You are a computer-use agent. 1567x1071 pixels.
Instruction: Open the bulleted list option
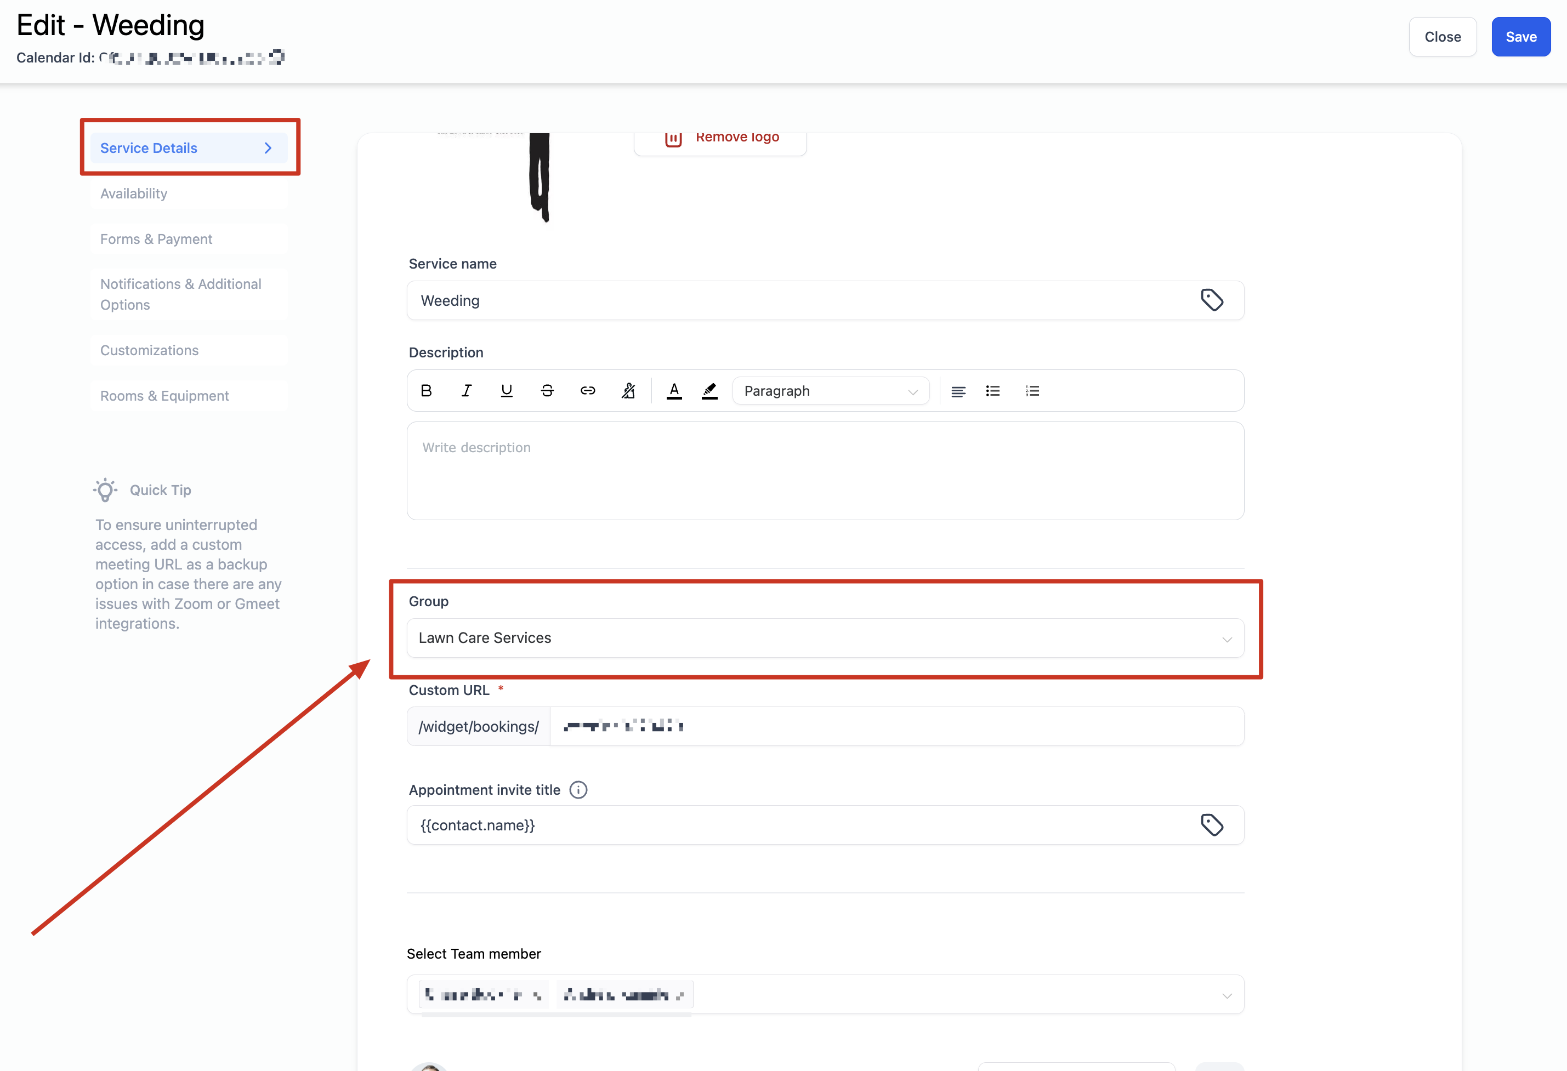(992, 391)
